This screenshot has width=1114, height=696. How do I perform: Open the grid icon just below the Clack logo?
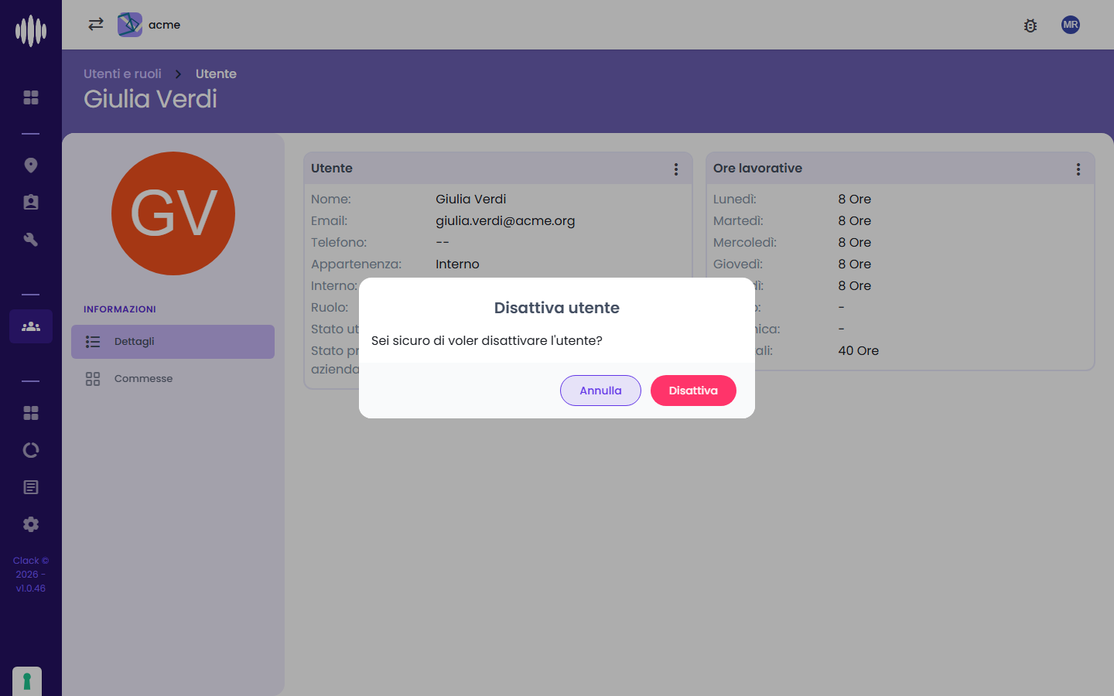coord(31,97)
